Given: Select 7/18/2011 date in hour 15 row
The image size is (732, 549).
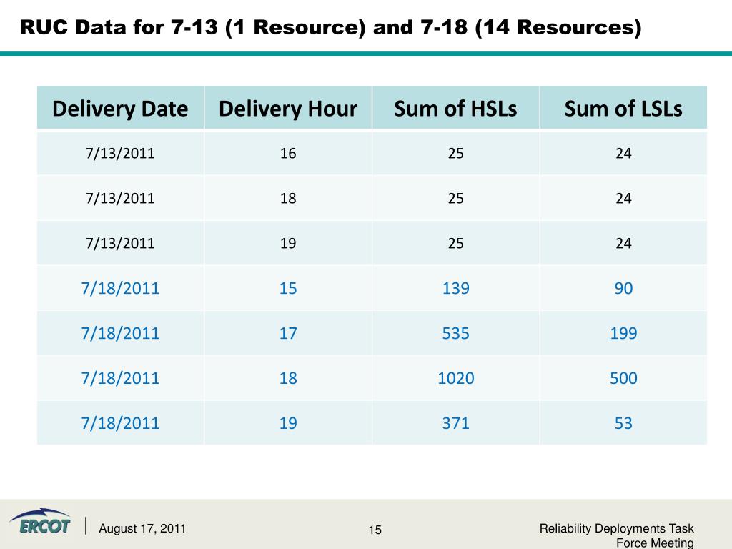Looking at the screenshot, I should pyautogui.click(x=120, y=288).
